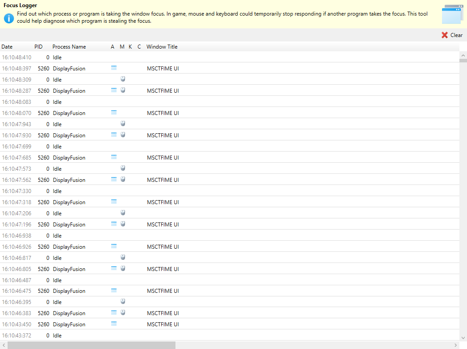Click the window icon in the 16:10:48:070 row
The height and width of the screenshot is (349, 467).
click(x=114, y=112)
